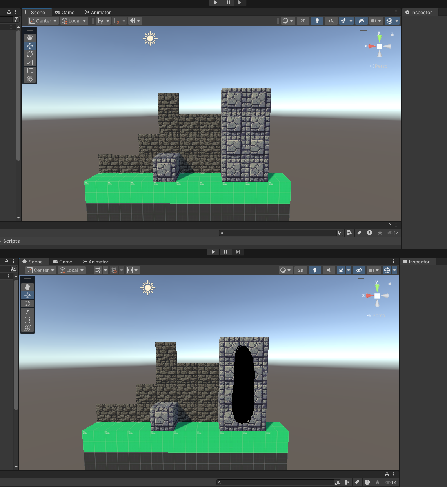447x487 pixels.
Task: Click the upper Scene view three-dot options menu
Action: click(x=396, y=12)
